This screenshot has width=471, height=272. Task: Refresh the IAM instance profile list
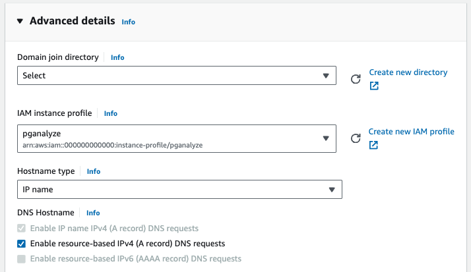[356, 138]
